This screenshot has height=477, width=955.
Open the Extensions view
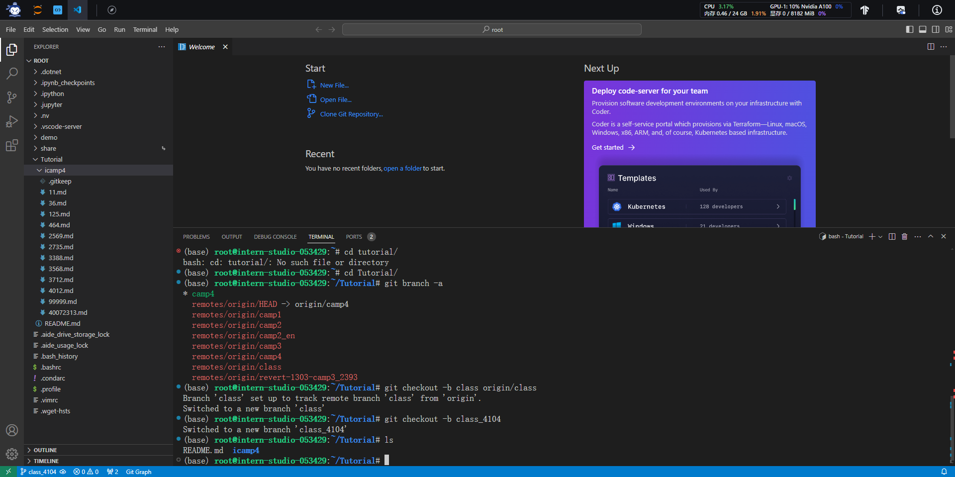pyautogui.click(x=12, y=145)
